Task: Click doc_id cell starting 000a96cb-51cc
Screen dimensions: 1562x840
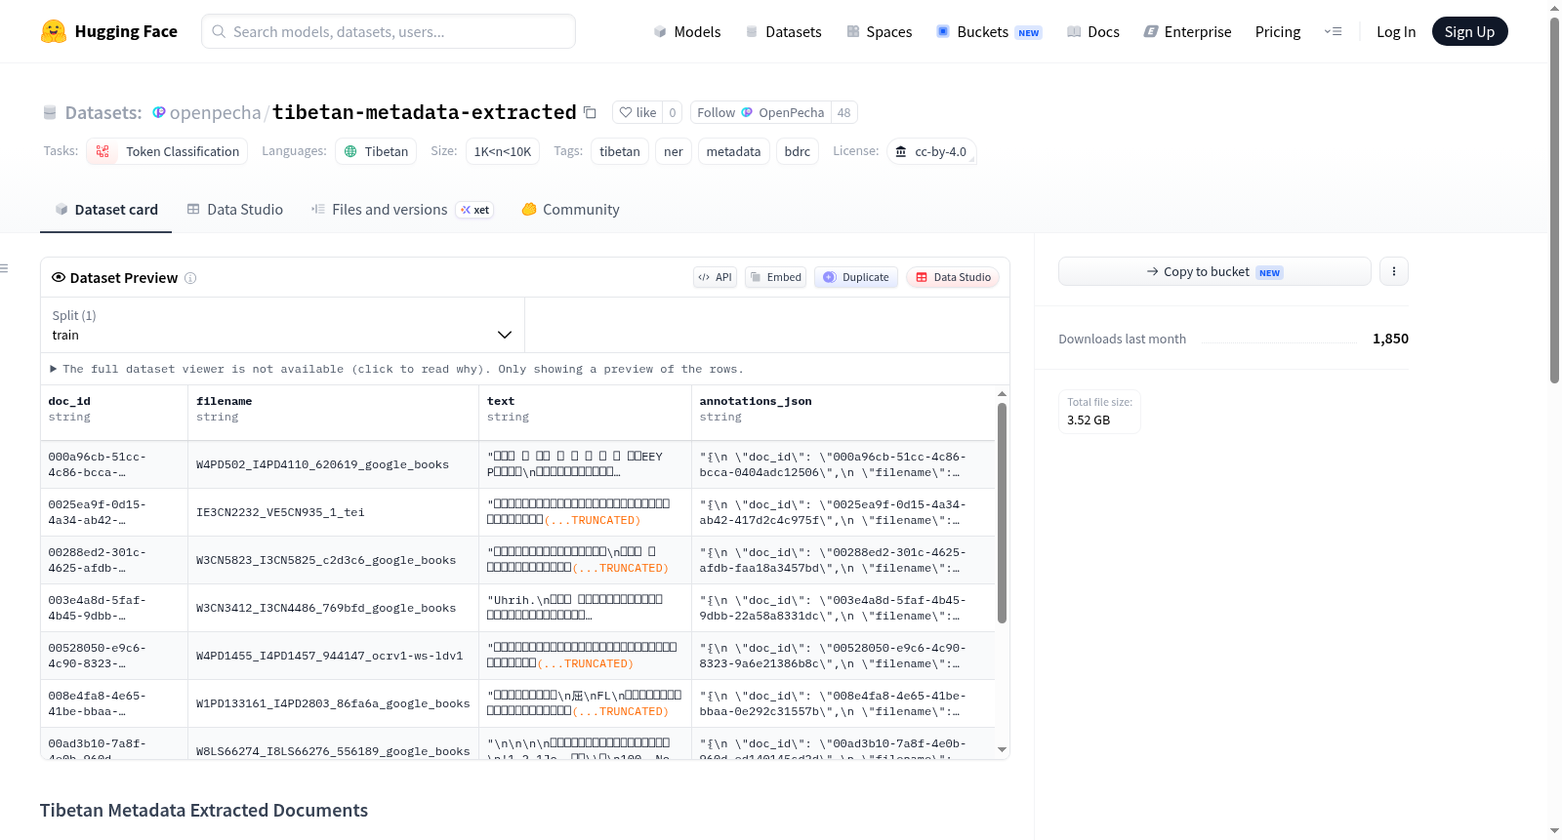Action: 114,464
